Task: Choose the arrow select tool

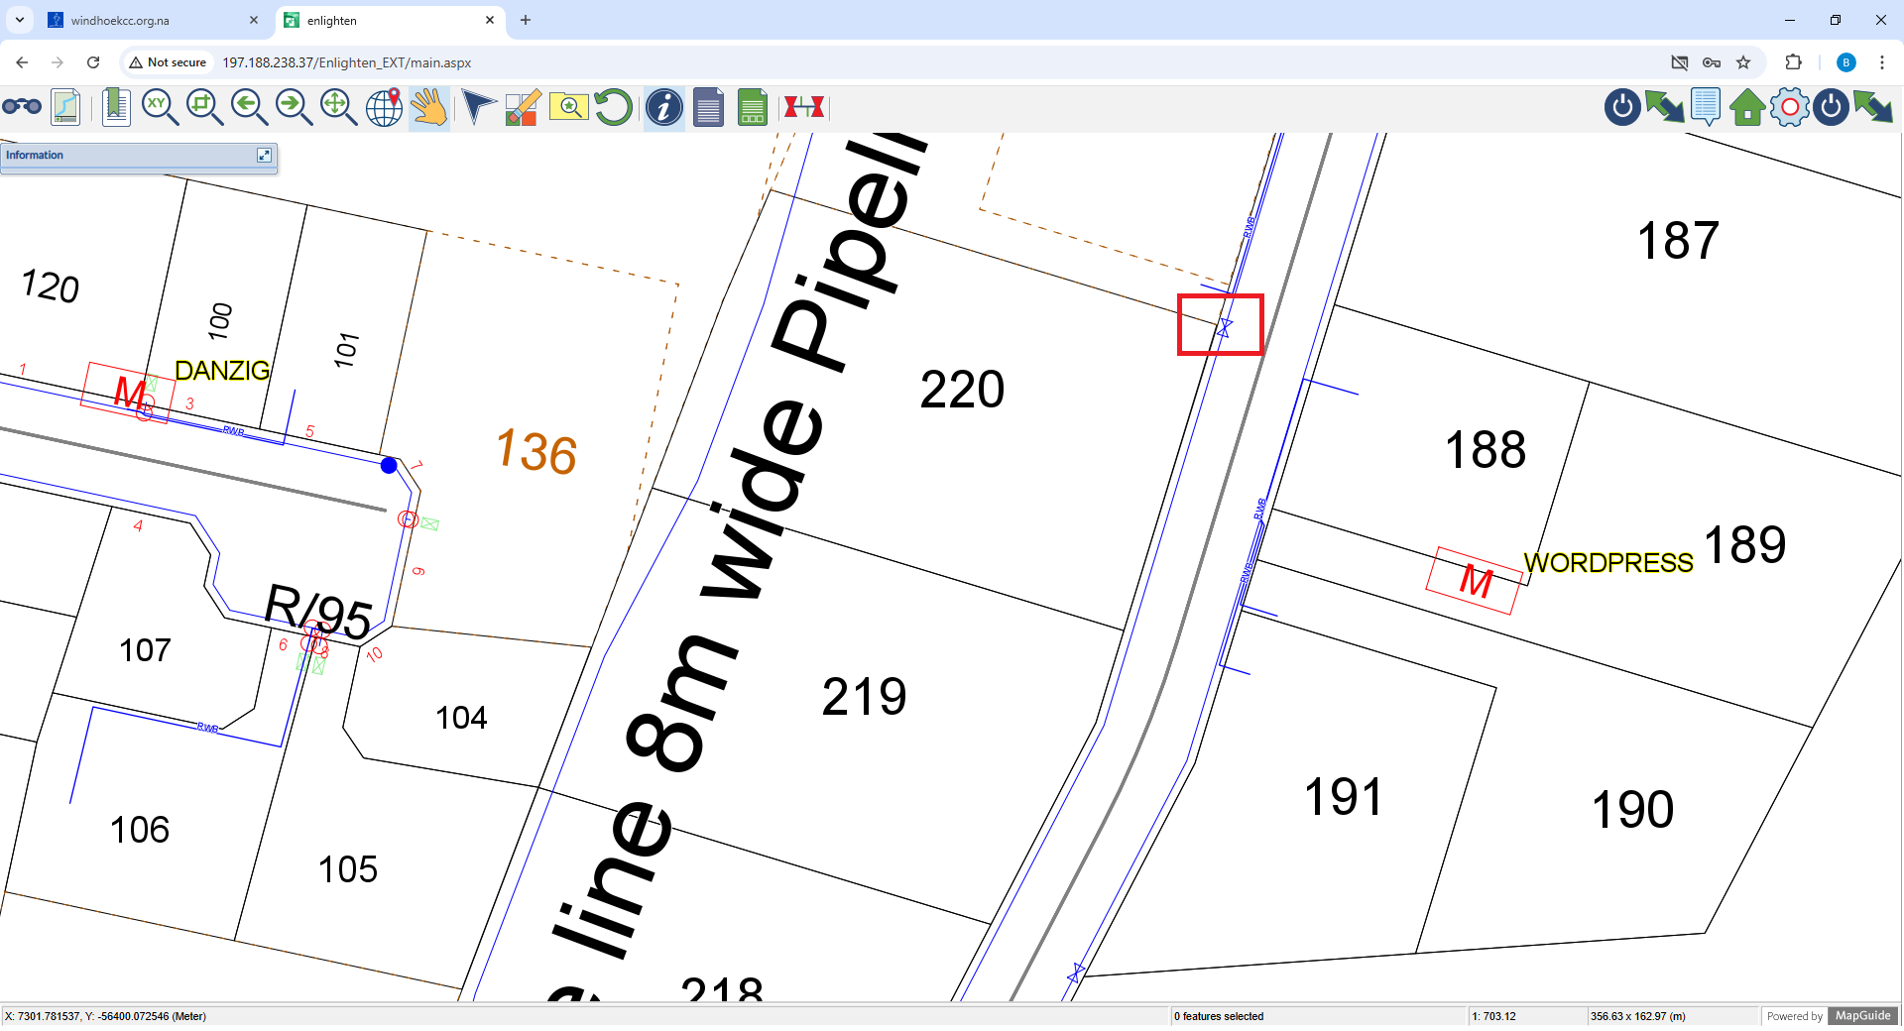Action: click(x=478, y=107)
